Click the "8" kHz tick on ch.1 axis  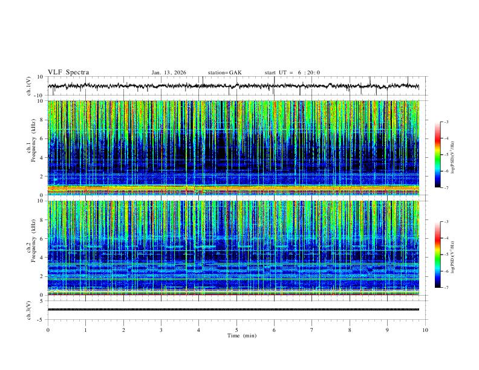tap(42, 120)
